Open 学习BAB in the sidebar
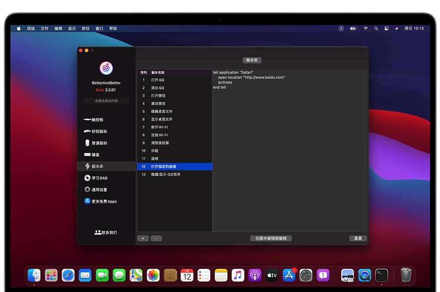 96,178
